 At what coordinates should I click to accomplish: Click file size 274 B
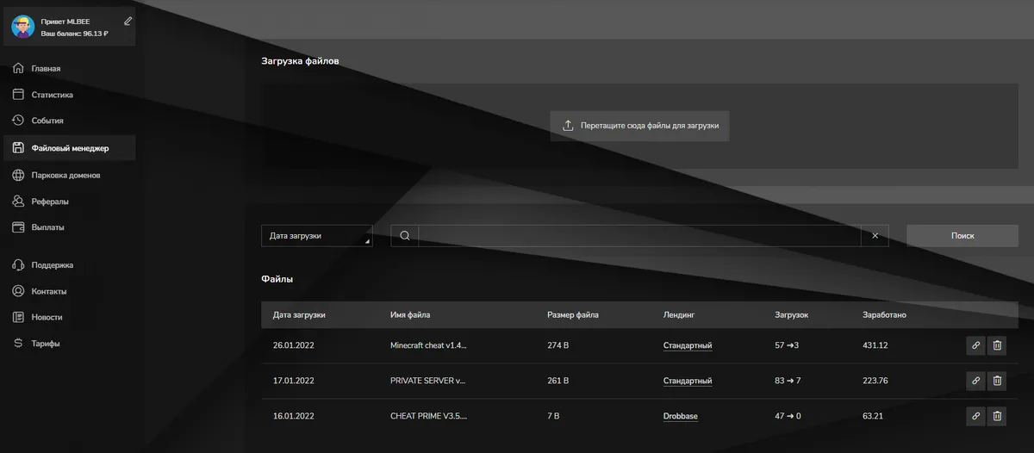559,345
